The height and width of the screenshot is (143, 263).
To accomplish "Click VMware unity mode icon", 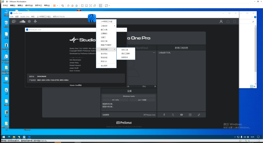I will point(95,6).
